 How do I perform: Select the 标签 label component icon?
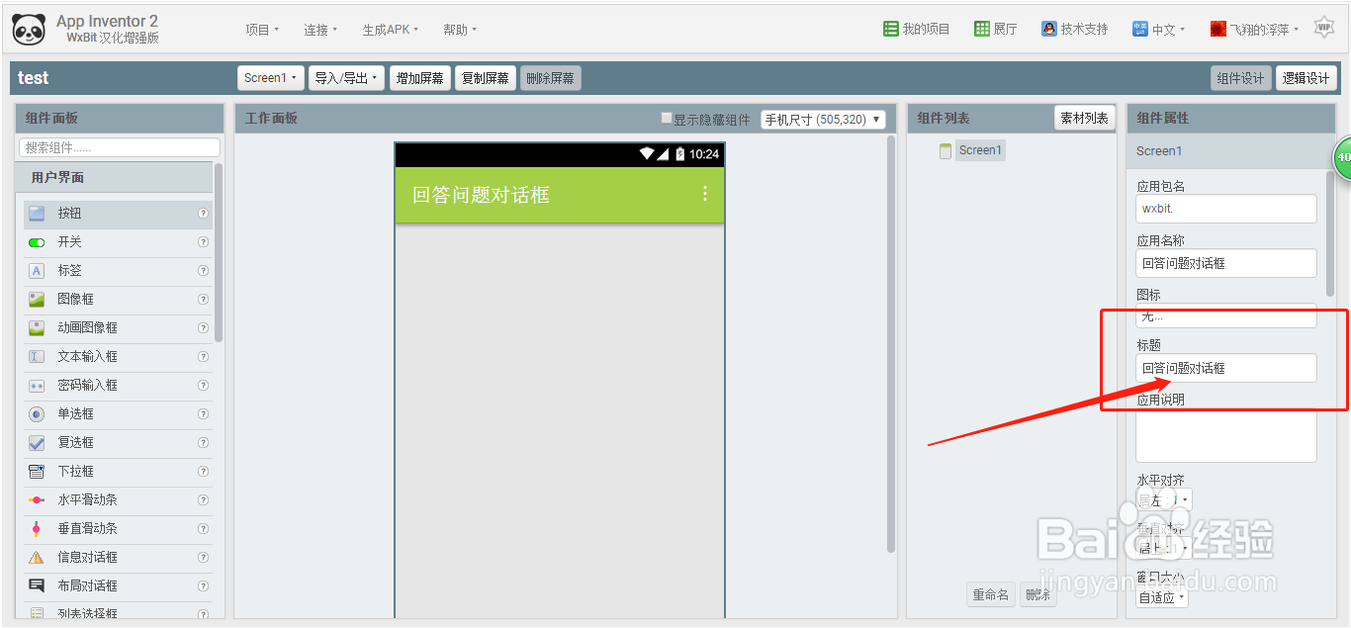pyautogui.click(x=37, y=271)
